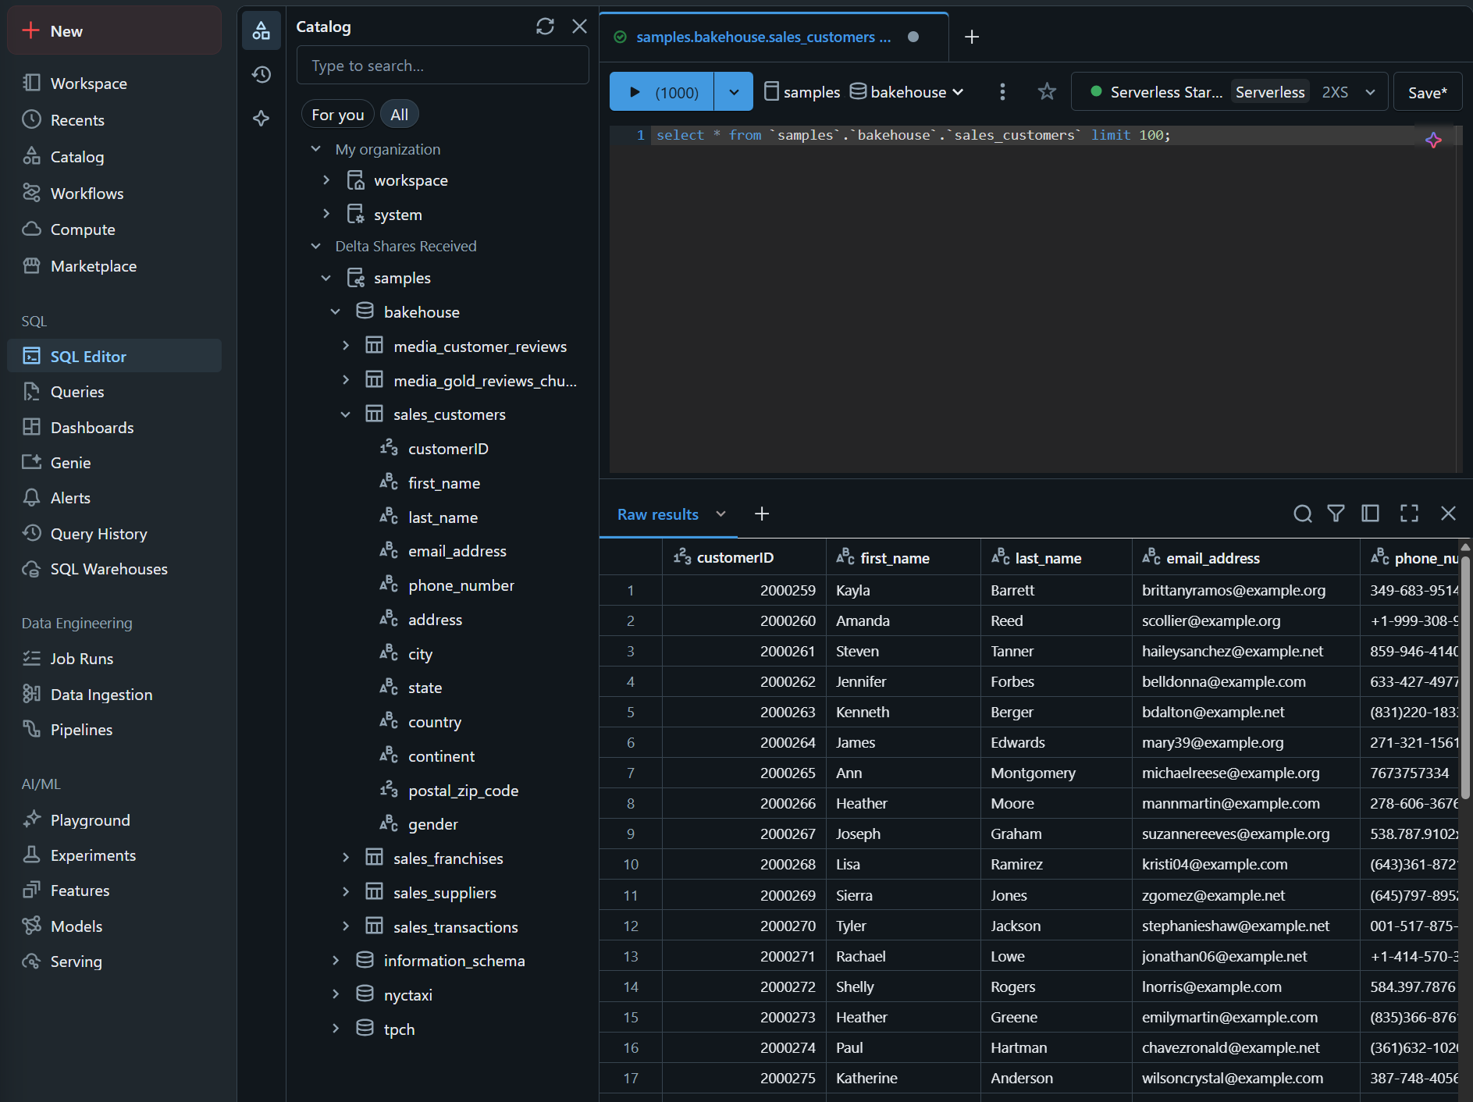Open the Serverless warehouse selector
The width and height of the screenshot is (1473, 1102).
[x=1229, y=92]
